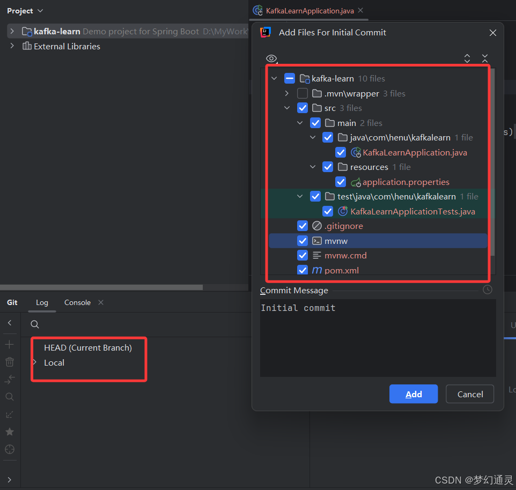Check the .mvn\wrapper folder checkbox
The image size is (516, 490).
point(303,93)
